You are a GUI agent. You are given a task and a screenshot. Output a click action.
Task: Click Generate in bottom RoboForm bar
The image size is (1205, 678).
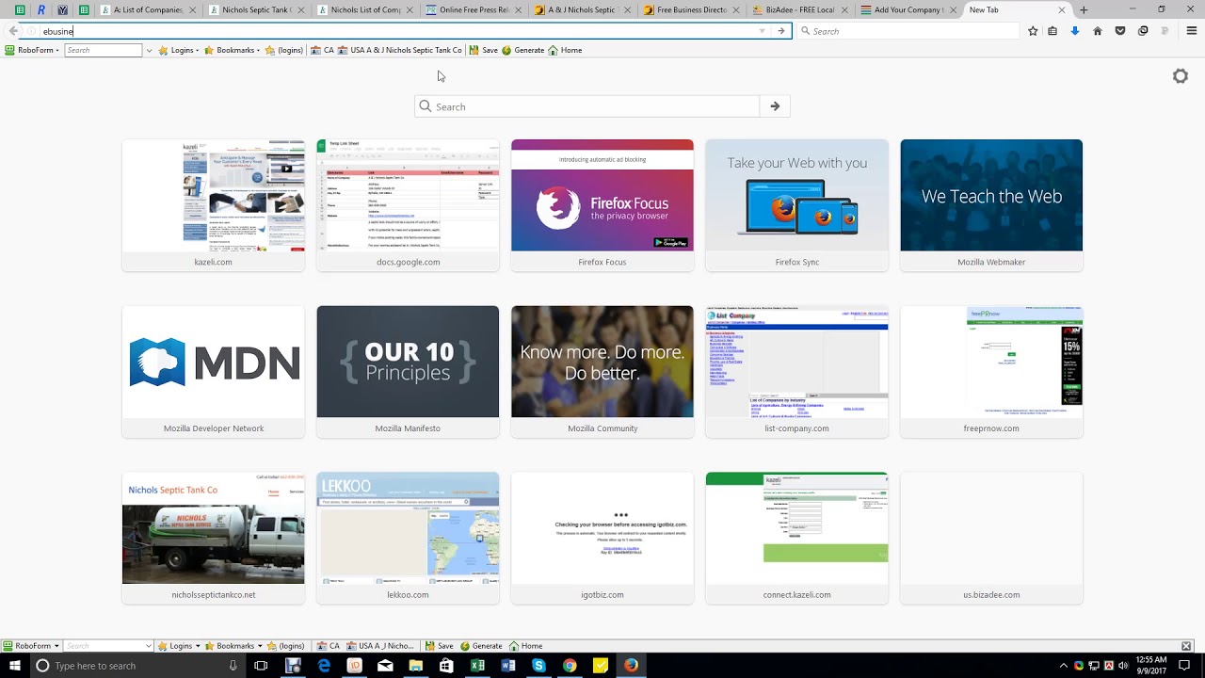(x=481, y=646)
